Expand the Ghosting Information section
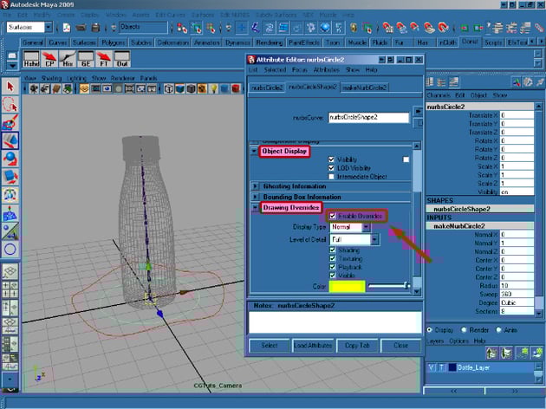Screen dimensions: 546x409 click(256, 185)
